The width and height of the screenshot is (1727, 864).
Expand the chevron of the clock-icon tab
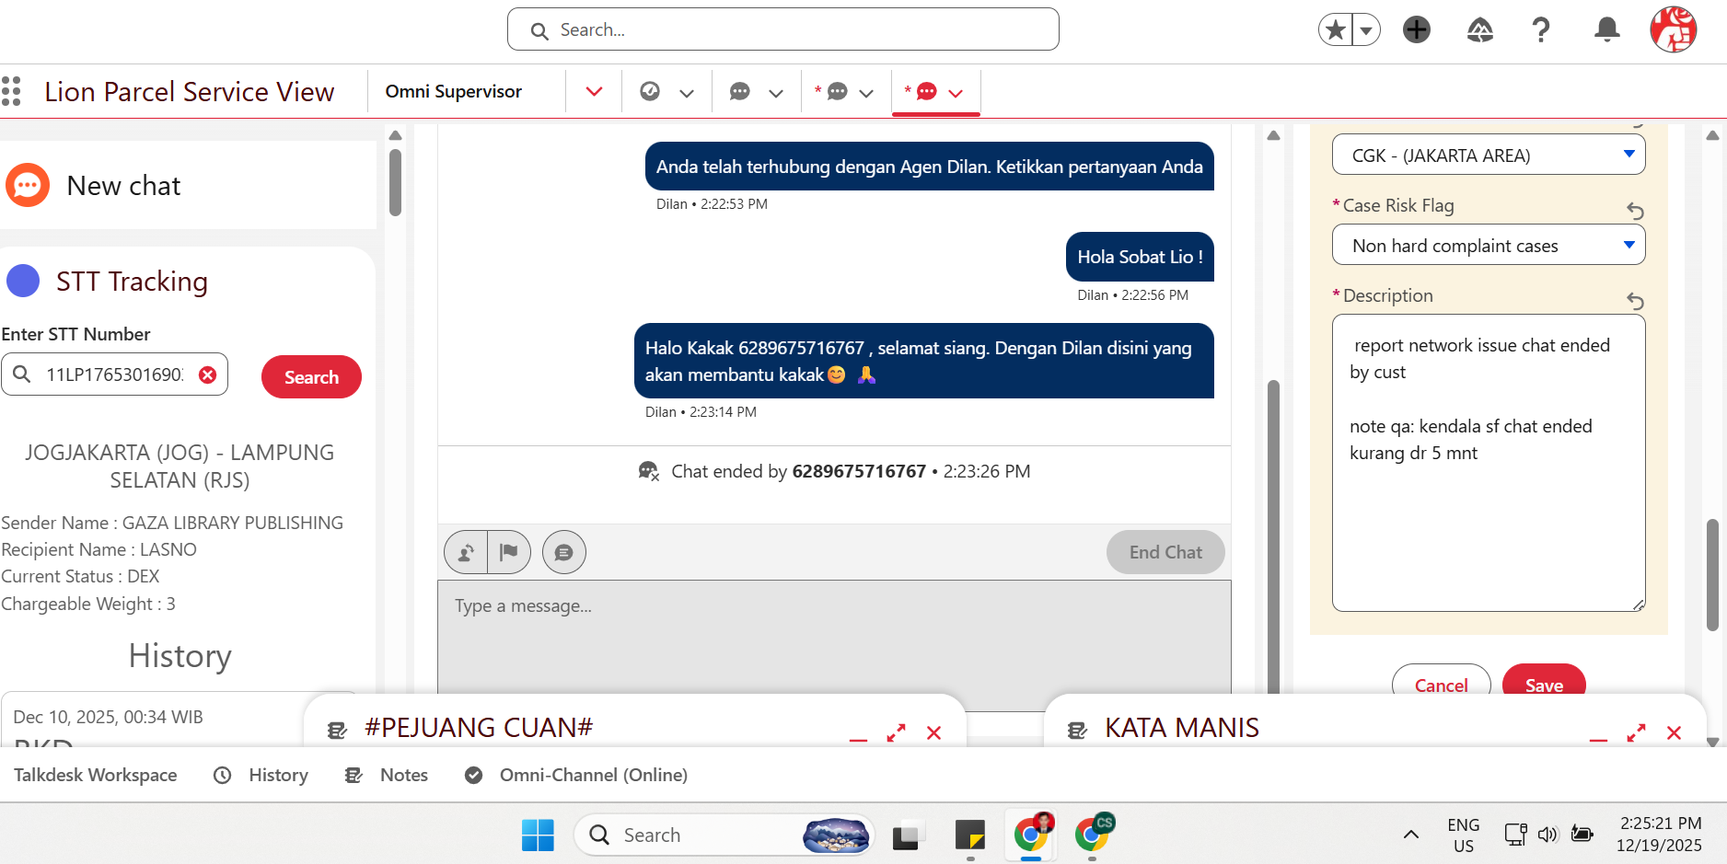[687, 93]
